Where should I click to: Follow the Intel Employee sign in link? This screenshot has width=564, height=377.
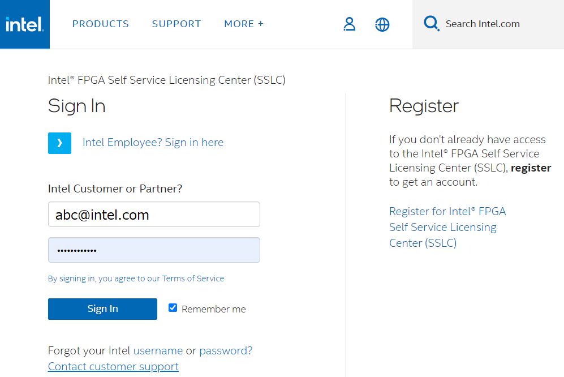tap(153, 143)
